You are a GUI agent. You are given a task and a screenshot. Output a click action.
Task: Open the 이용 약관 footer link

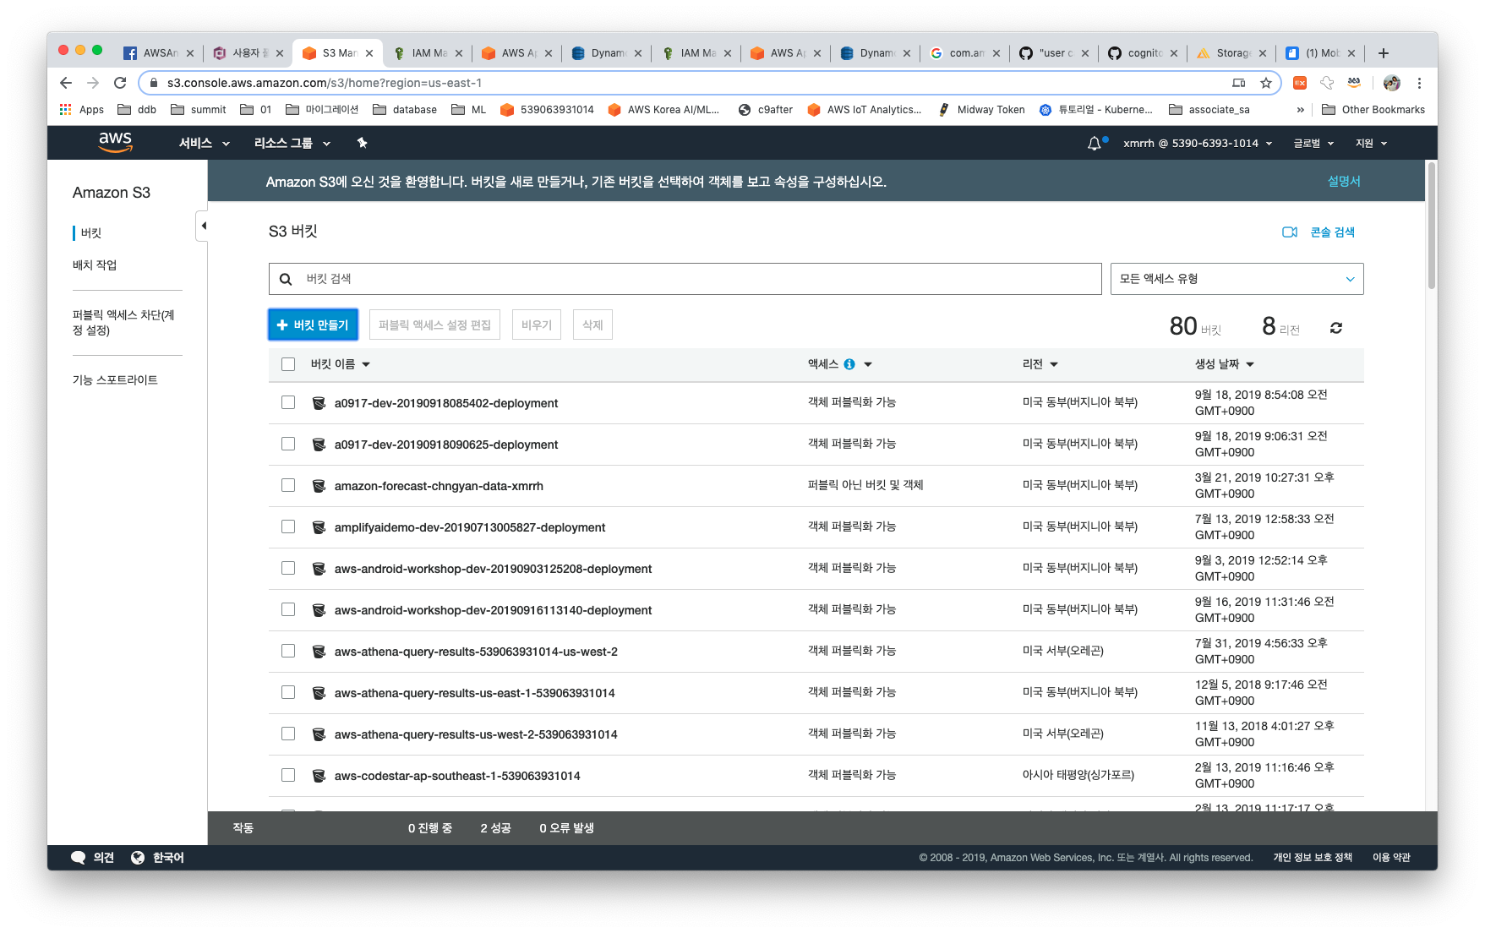(1391, 858)
